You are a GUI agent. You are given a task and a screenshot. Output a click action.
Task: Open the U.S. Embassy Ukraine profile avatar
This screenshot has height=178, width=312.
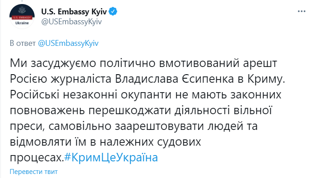[x=22, y=17]
